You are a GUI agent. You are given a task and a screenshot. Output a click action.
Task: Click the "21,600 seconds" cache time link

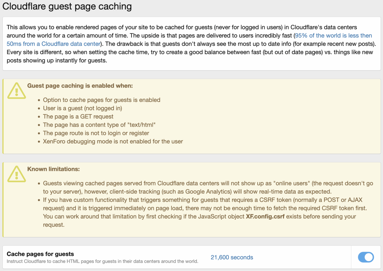click(232, 257)
